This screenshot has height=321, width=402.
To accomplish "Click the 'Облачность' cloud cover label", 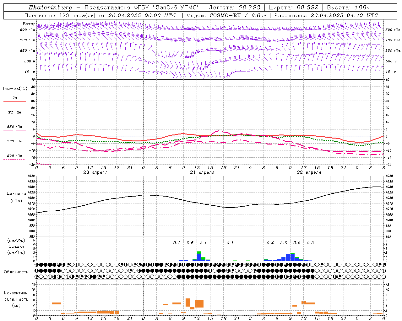I will (x=16, y=272).
